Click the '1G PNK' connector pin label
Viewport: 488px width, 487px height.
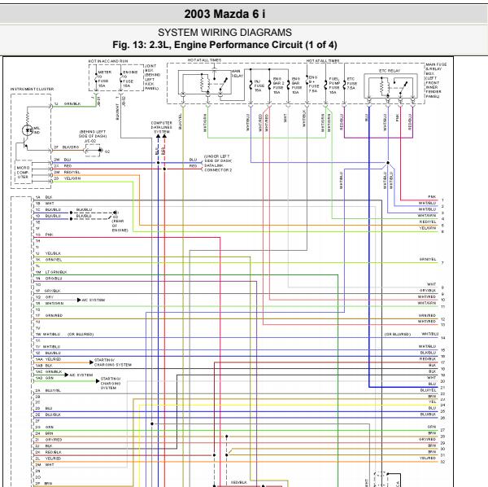pos(45,235)
